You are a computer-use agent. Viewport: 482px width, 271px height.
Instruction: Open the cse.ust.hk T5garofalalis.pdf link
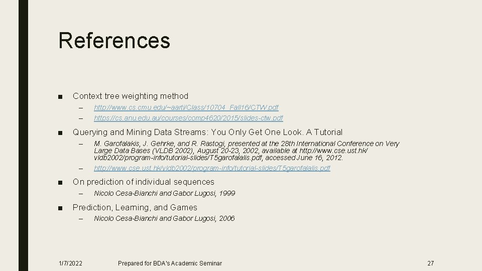(212, 168)
